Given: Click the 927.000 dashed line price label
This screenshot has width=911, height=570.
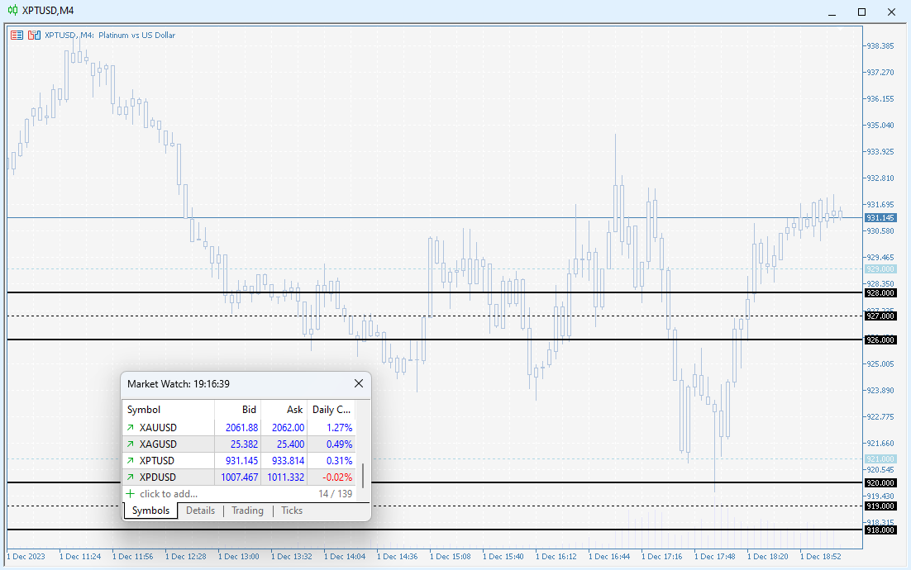Looking at the screenshot, I should click(880, 316).
